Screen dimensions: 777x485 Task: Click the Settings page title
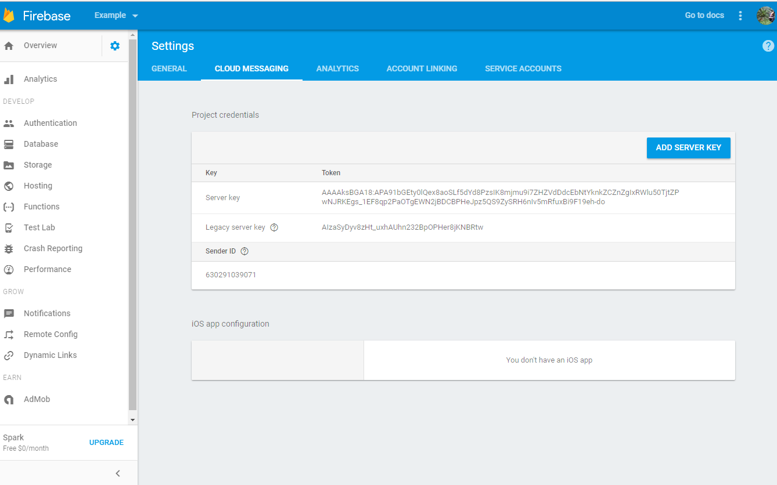coord(172,46)
